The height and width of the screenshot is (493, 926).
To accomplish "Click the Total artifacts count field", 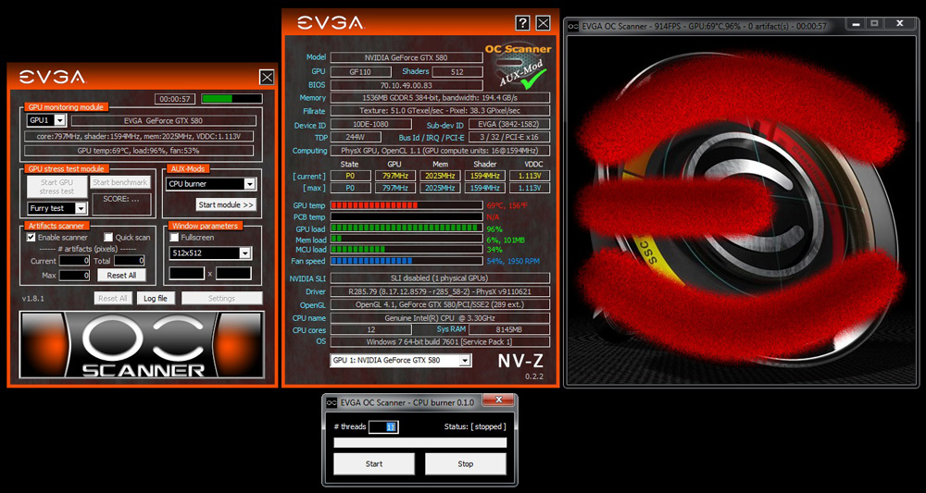I will pyautogui.click(x=129, y=260).
